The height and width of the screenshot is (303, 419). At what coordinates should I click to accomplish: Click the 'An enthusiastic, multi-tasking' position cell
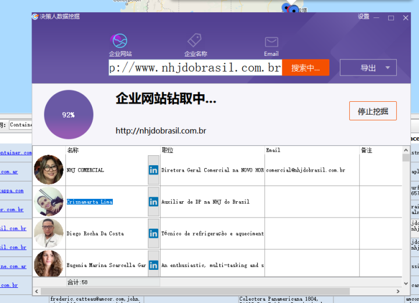[x=212, y=265]
